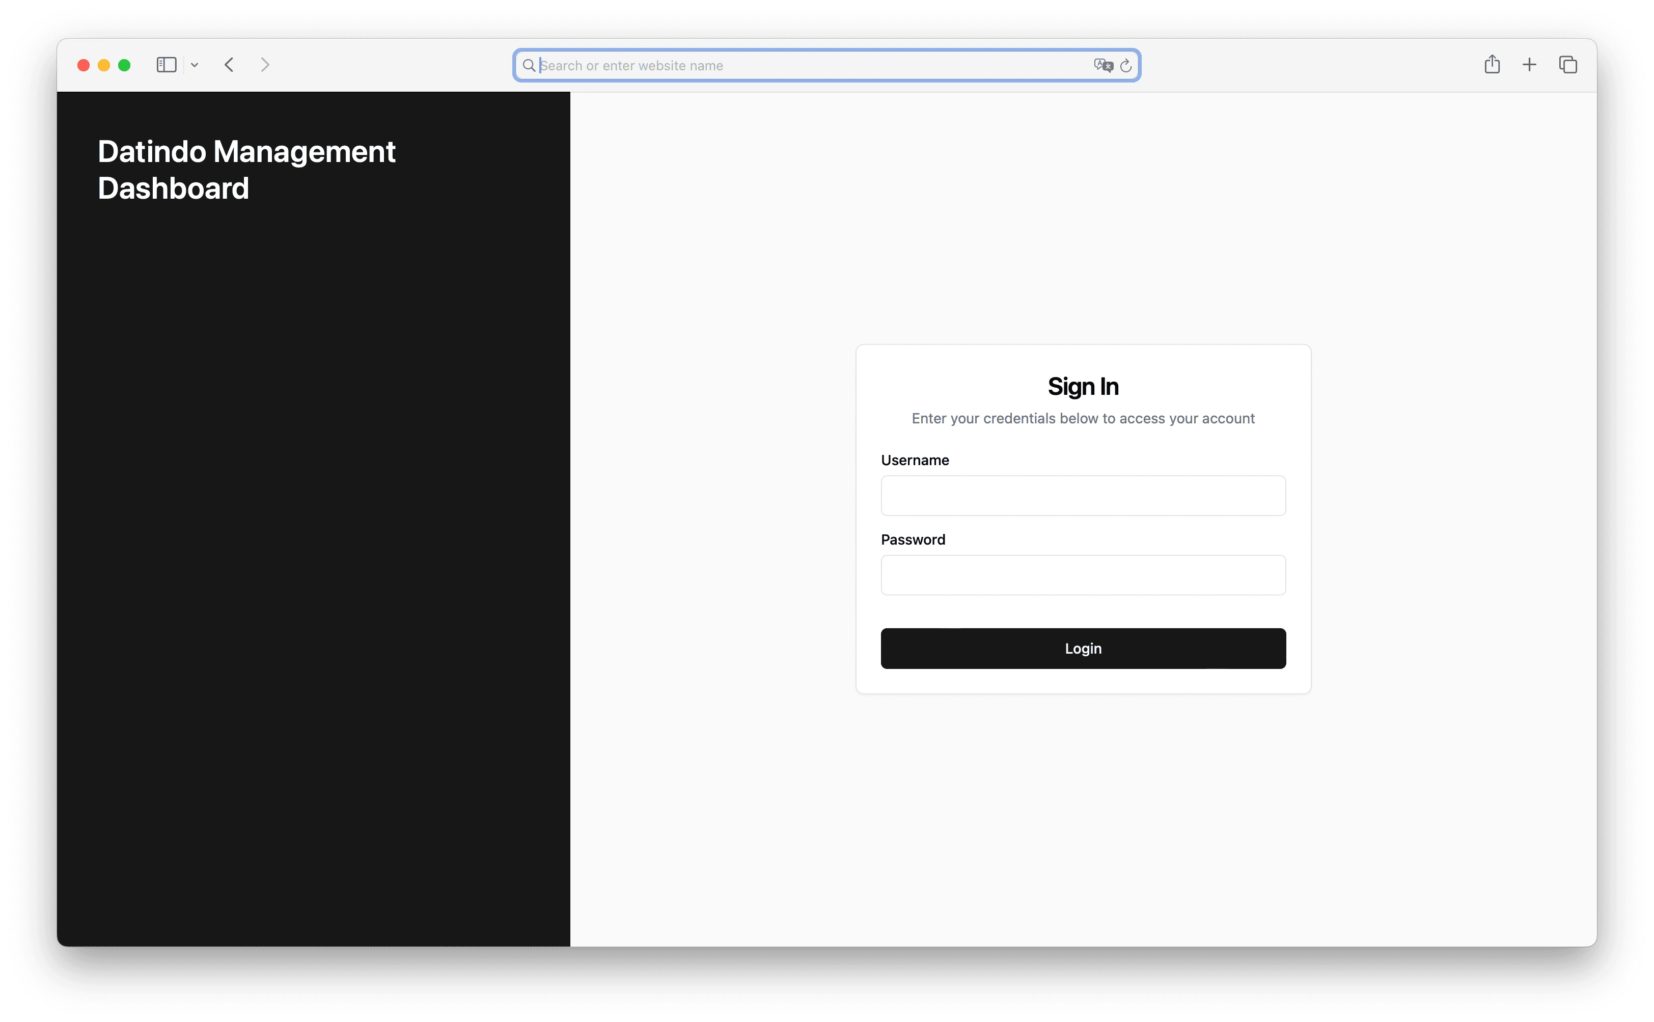1654x1022 pixels.
Task: Focus the Password input field
Action: point(1083,575)
